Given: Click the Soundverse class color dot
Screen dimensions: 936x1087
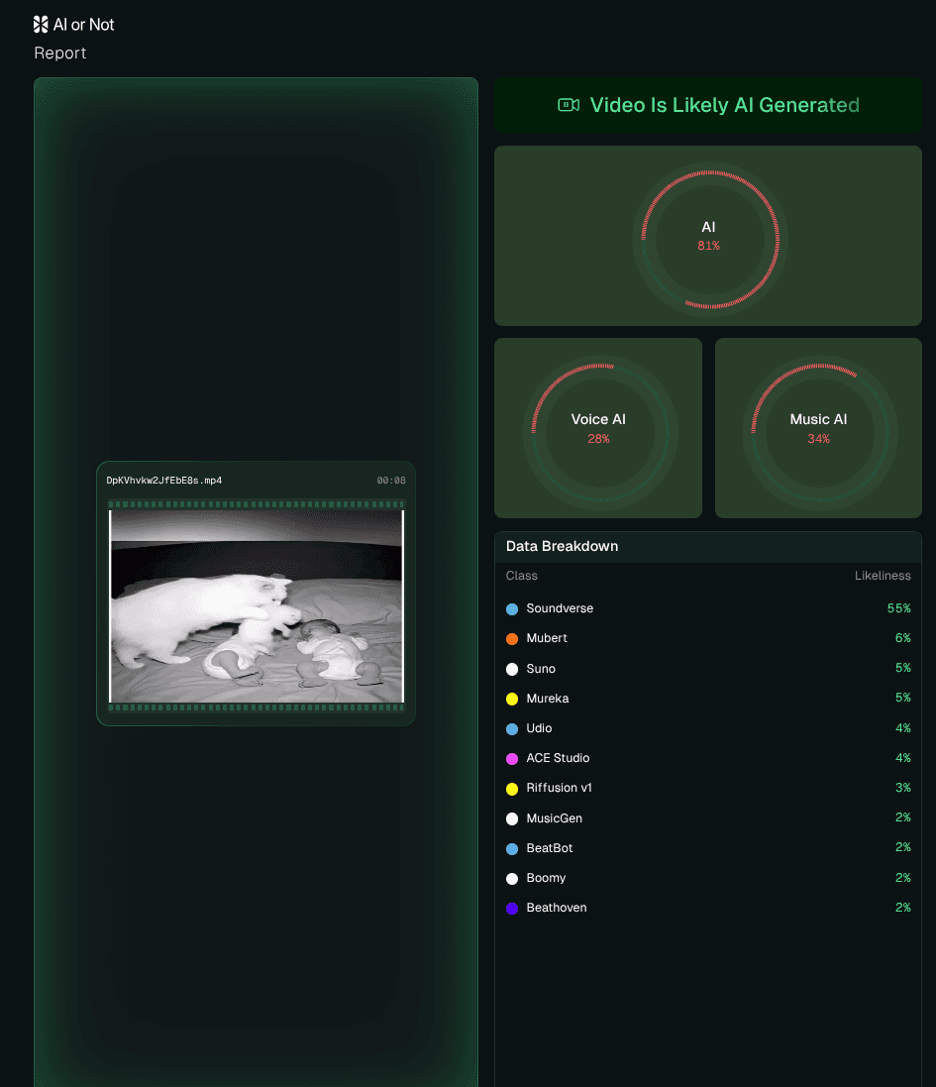Looking at the screenshot, I should [x=512, y=607].
